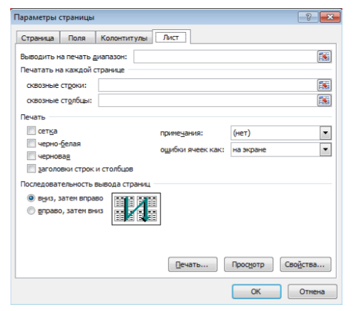Enable заголовки строк и столбцов checkbox
Screen dimensions: 354x311
tap(31, 169)
